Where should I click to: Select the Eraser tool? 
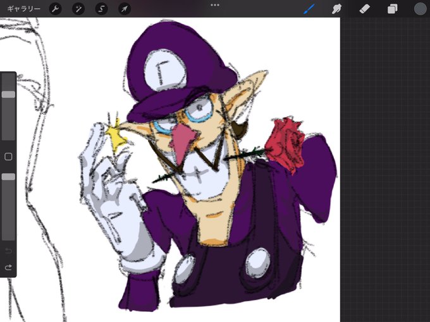point(364,9)
